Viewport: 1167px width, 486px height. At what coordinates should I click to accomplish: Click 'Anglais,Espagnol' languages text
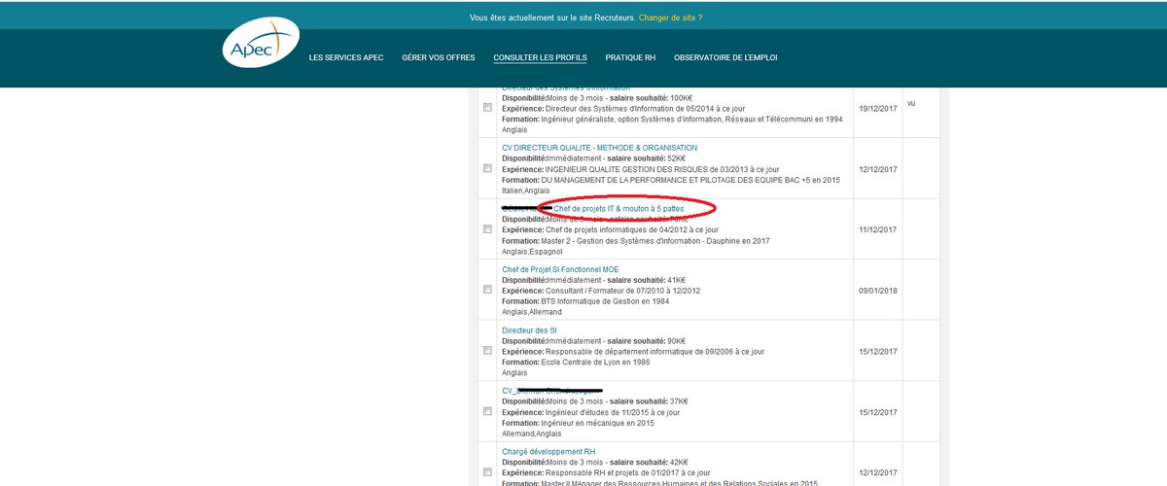533,251
